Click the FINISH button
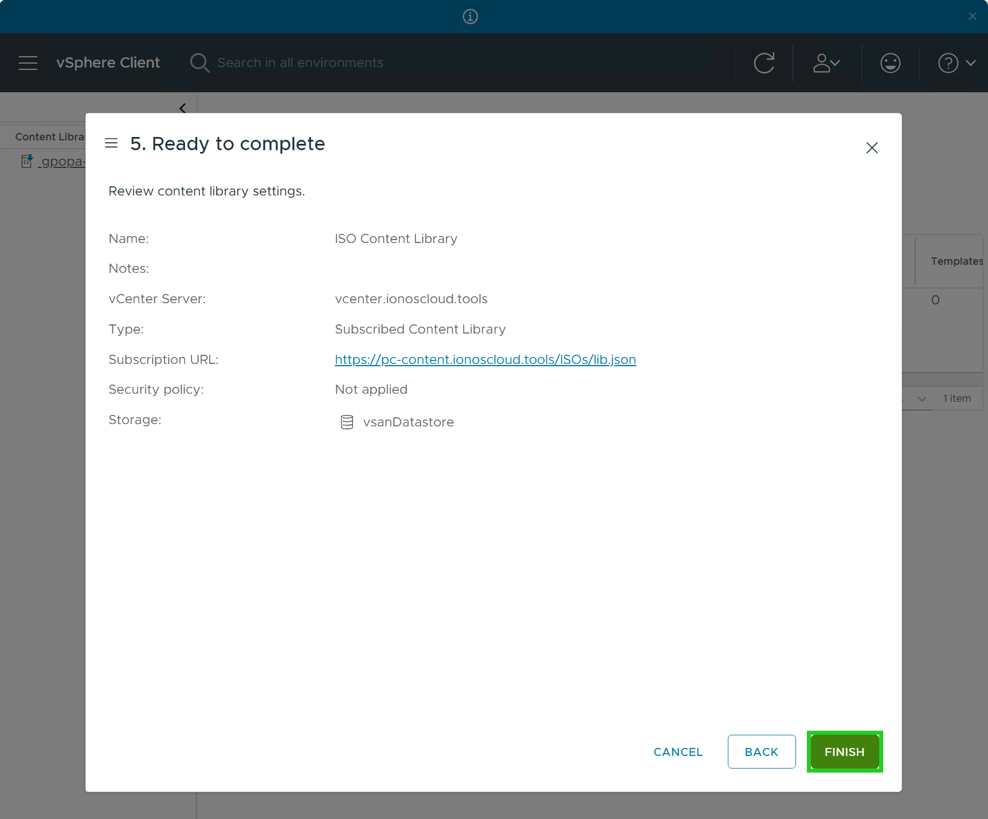988x819 pixels. (x=844, y=752)
